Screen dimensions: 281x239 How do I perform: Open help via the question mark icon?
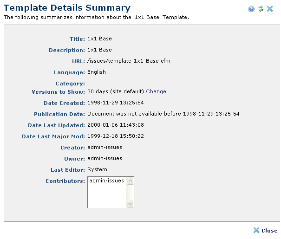(x=251, y=9)
